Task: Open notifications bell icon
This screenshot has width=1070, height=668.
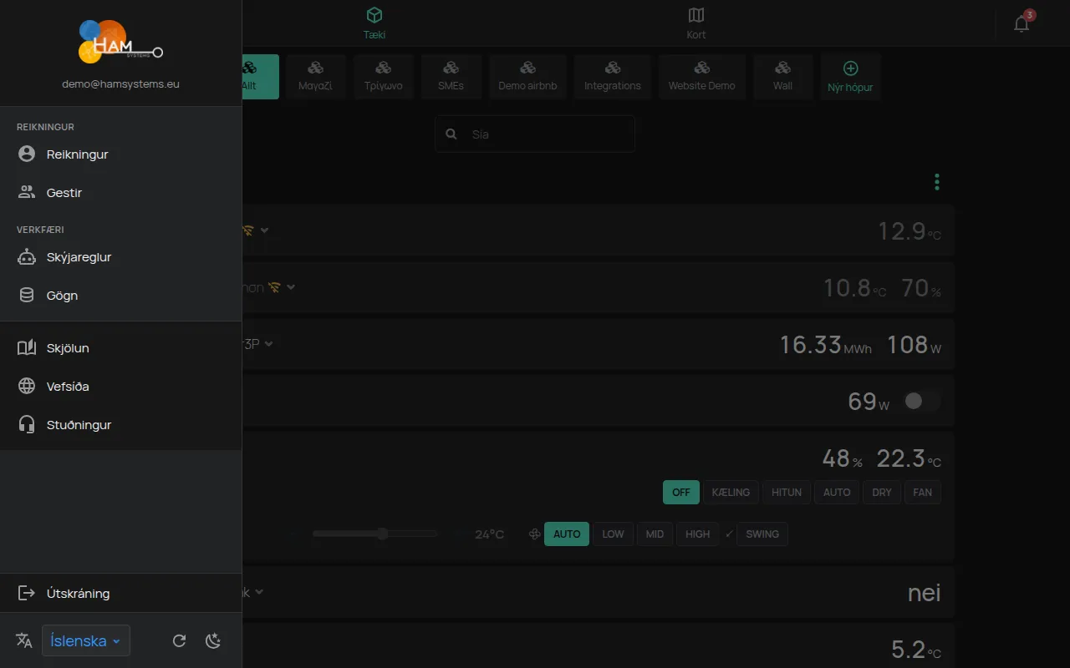Action: (x=1022, y=23)
